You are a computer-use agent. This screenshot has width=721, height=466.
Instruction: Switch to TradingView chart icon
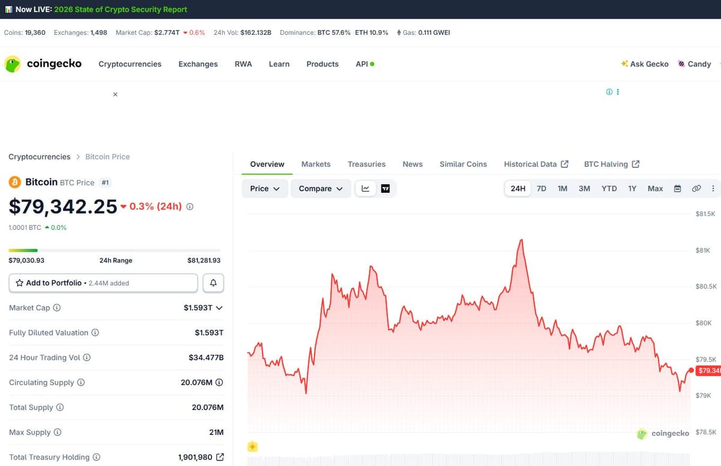[x=386, y=189]
